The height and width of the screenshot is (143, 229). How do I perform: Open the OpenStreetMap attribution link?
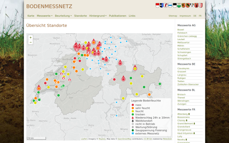pos(124,139)
